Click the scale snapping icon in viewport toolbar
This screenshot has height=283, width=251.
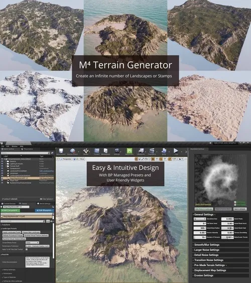coord(170,159)
